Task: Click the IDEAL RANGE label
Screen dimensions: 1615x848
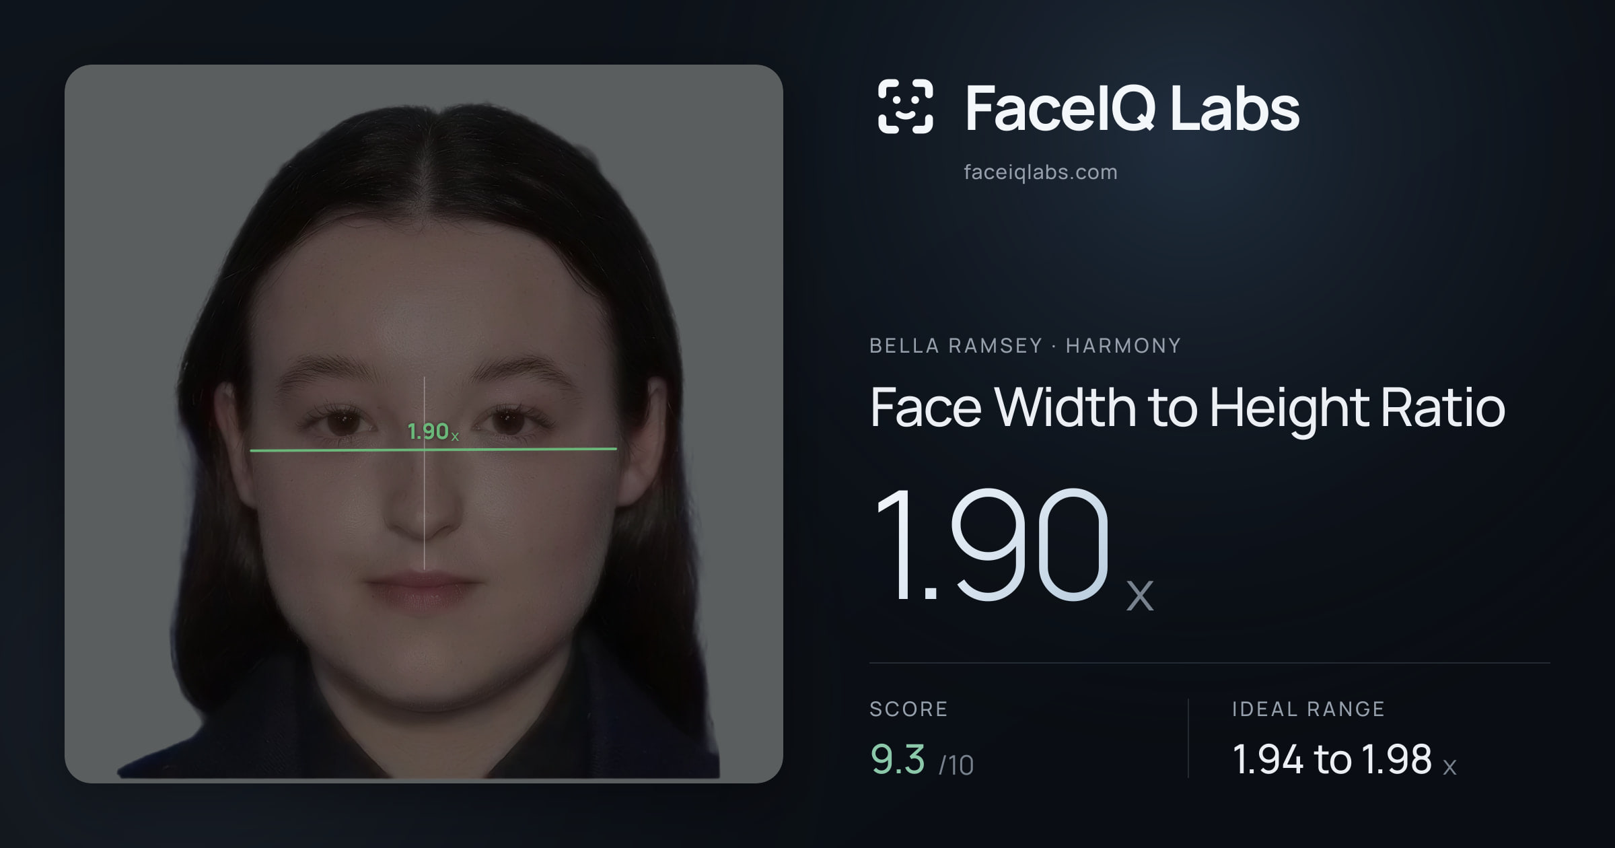Action: pos(1308,709)
